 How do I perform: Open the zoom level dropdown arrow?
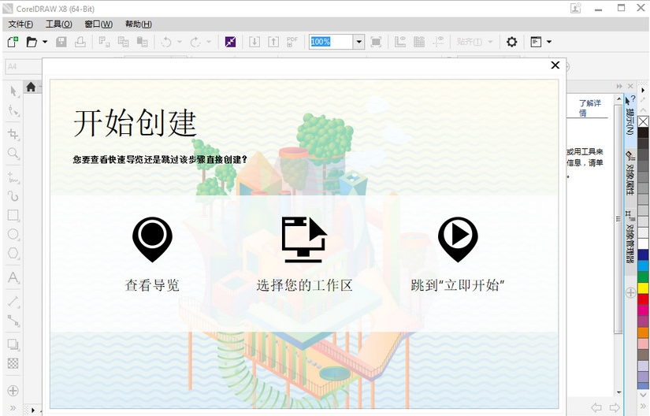359,42
